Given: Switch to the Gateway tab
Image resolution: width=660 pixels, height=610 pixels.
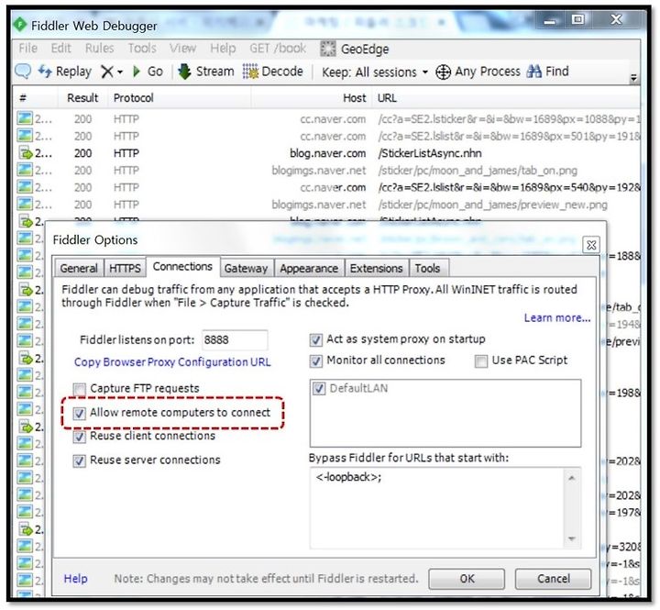Looking at the screenshot, I should (x=246, y=269).
